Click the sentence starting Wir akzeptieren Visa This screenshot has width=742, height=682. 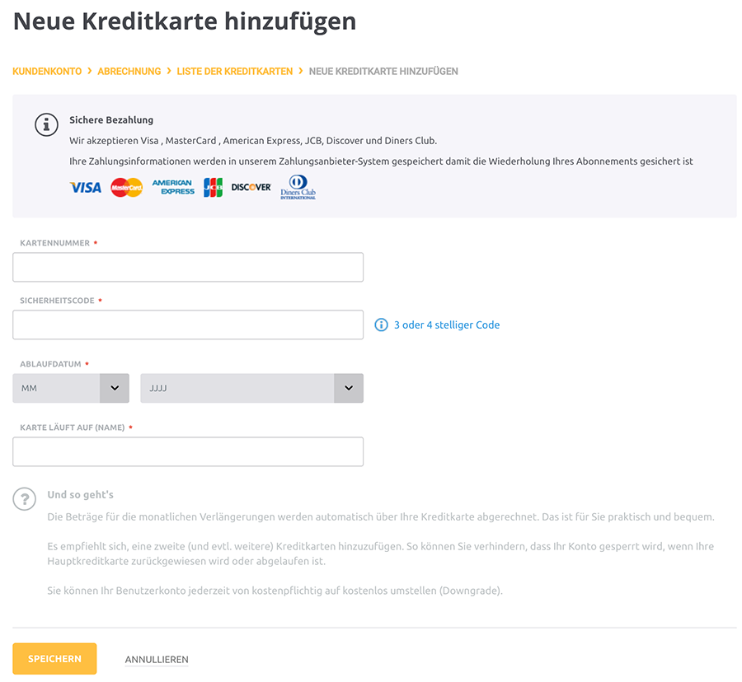[x=253, y=141]
